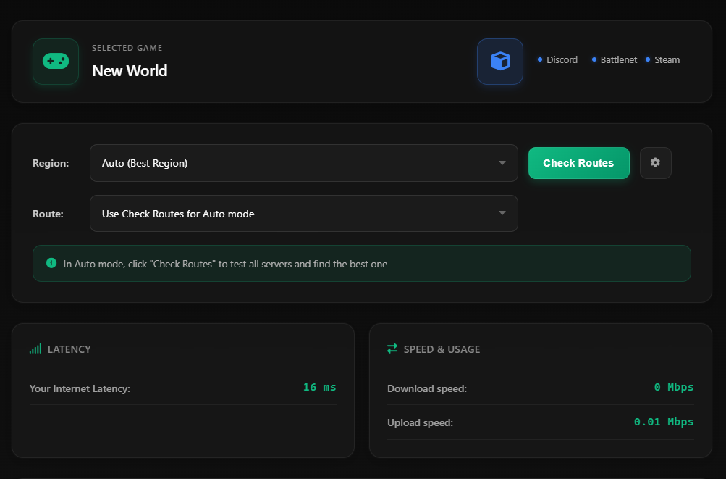Screen dimensions: 726x479
Task: Click the Your Internet Latency label
Action: coord(80,388)
